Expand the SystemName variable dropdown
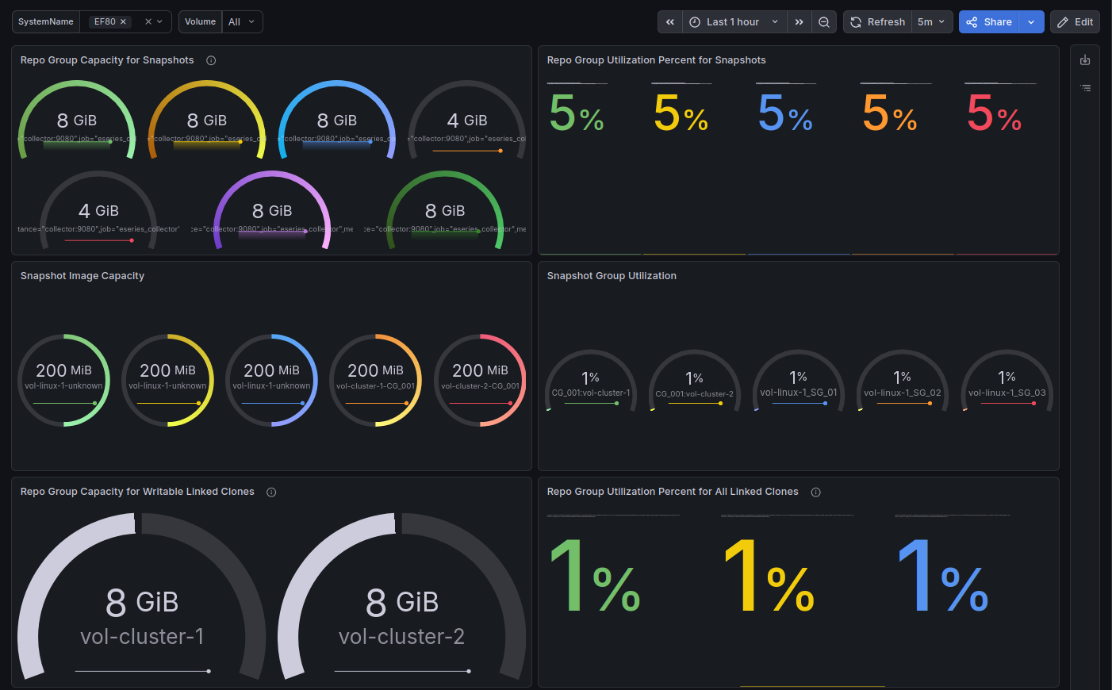This screenshot has height=690, width=1112. 160,22
